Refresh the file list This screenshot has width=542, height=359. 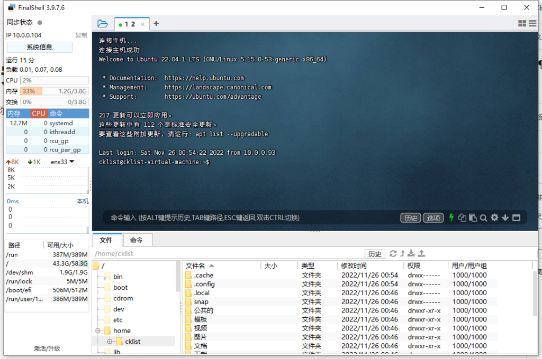tap(393, 253)
